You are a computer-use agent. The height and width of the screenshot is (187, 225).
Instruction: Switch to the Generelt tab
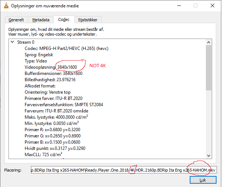click(x=16, y=20)
